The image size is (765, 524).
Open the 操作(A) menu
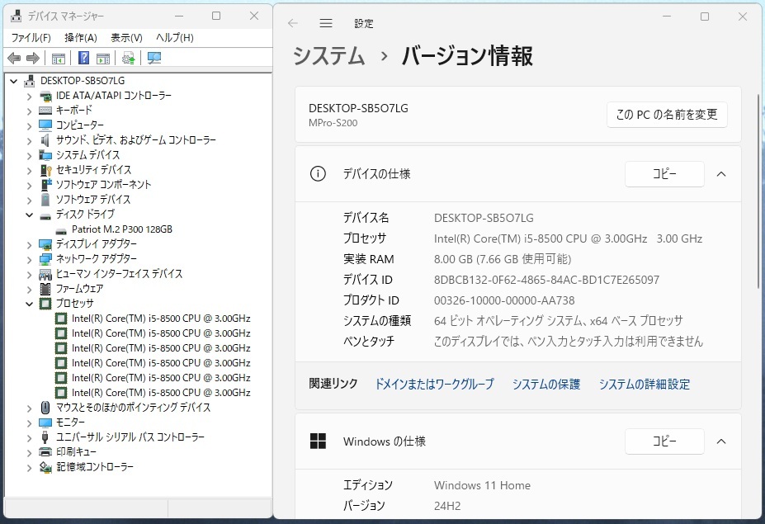(x=81, y=38)
